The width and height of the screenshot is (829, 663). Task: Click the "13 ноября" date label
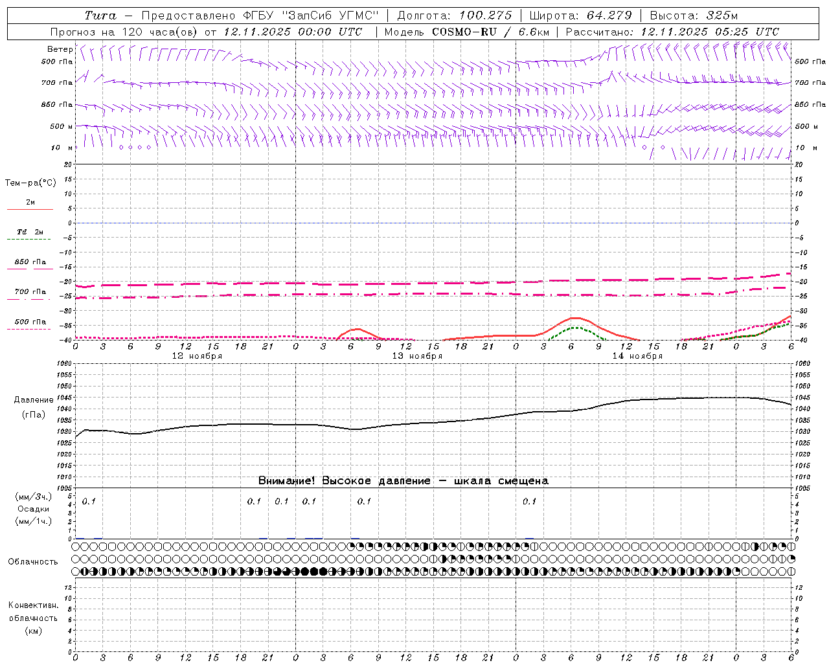(x=417, y=356)
